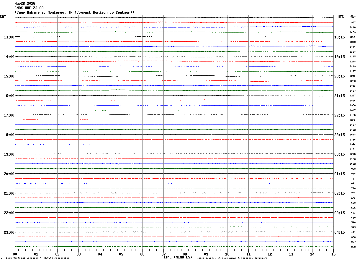Select the CDT column header label
357x262 pixels.
[3, 17]
